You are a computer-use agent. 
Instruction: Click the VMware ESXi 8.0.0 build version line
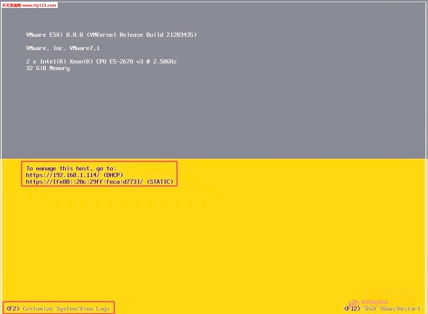111,35
